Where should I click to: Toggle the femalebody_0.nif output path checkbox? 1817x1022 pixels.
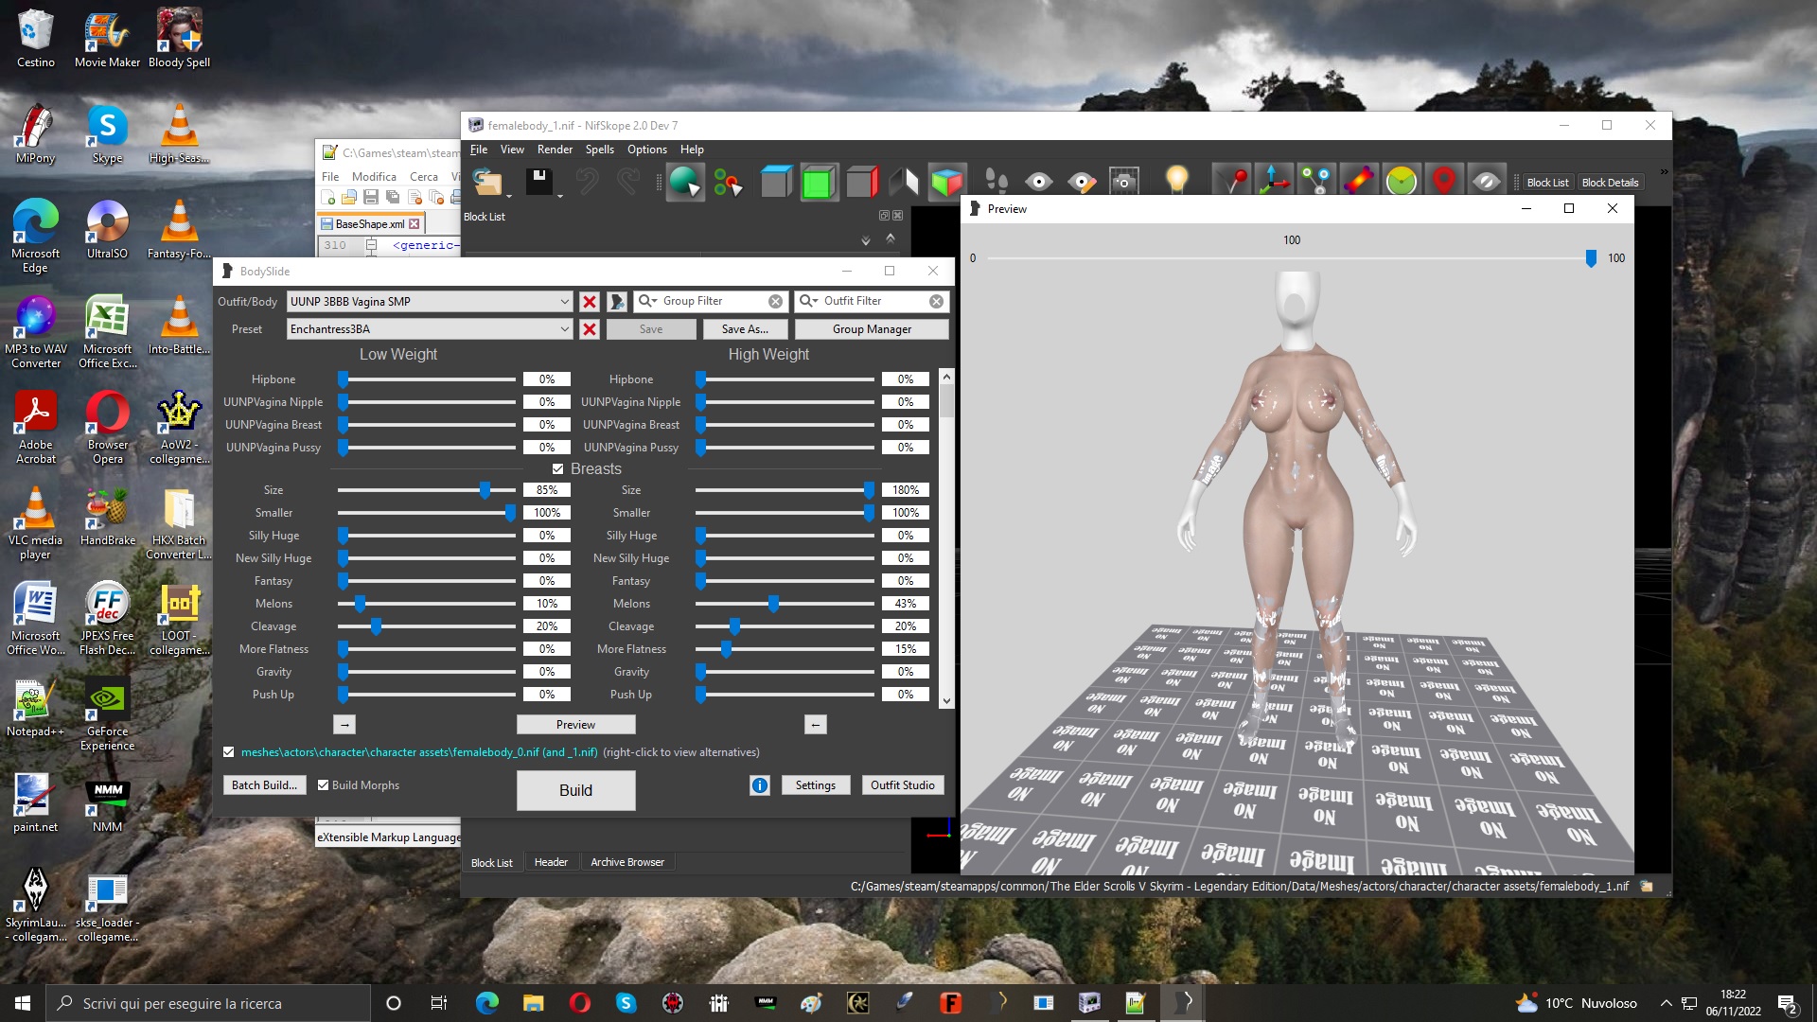point(228,752)
